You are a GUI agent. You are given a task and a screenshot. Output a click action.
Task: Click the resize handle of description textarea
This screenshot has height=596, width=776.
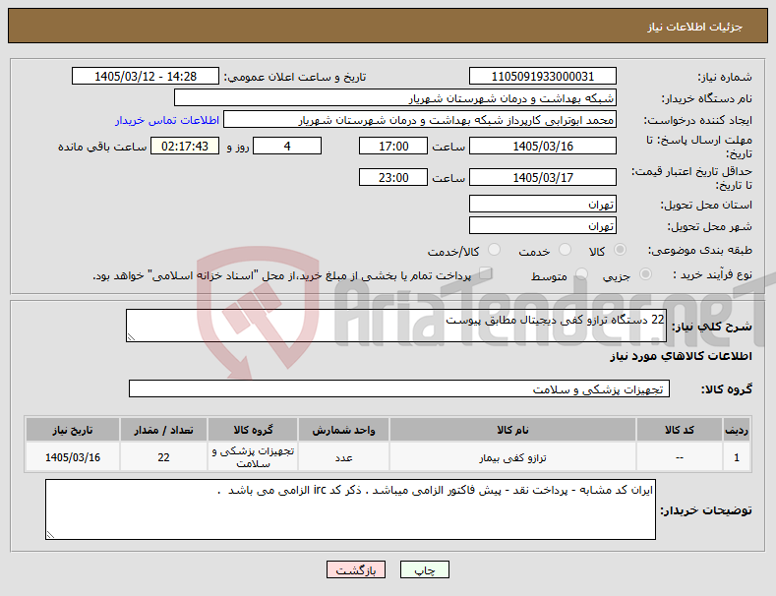click(131, 337)
